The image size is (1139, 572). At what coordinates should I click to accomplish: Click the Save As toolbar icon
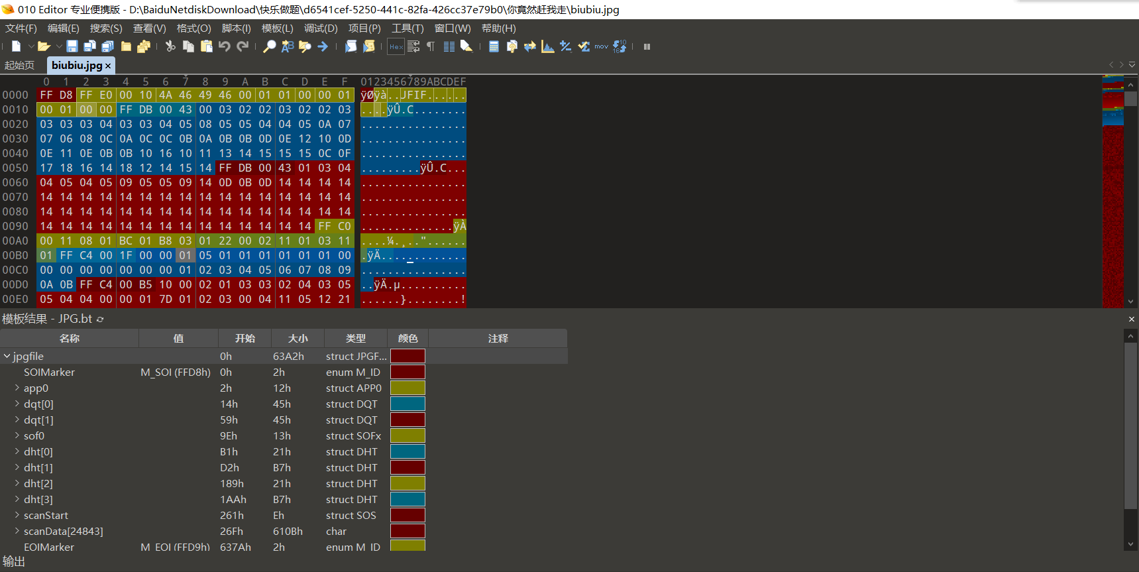point(90,46)
